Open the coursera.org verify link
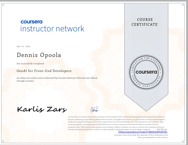This screenshot has height=145, width=188. 143,132
